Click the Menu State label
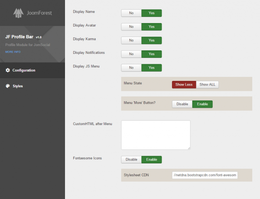Viewport: 260px width, 199px height. coord(133,83)
